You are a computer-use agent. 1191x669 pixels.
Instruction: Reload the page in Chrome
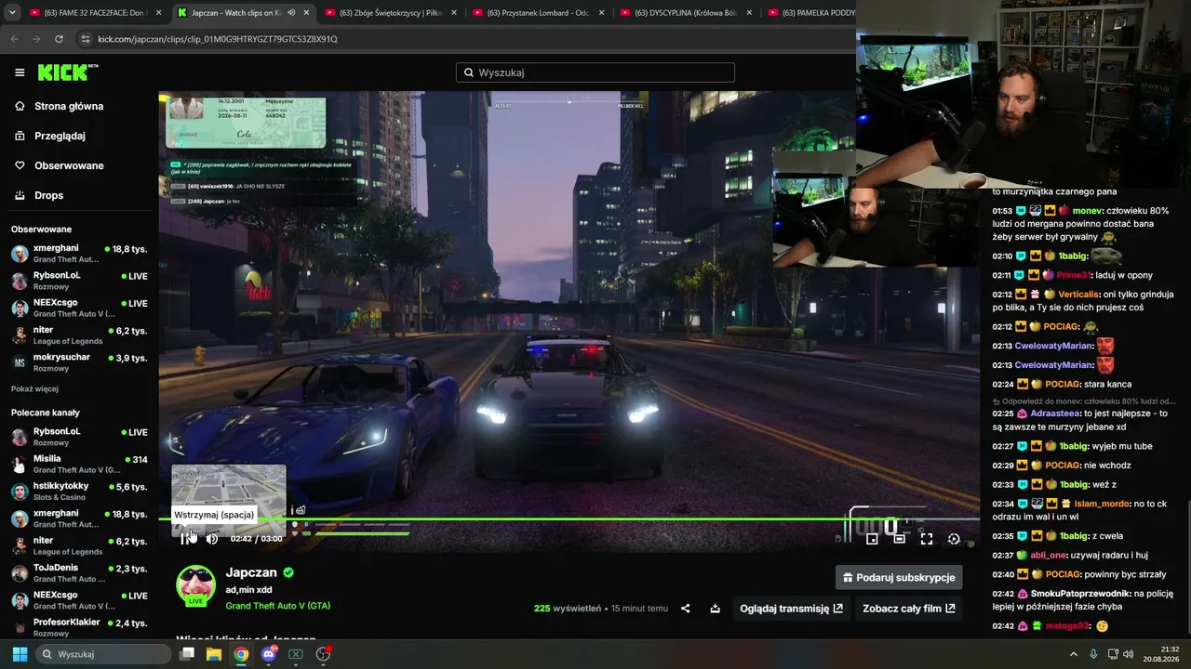(x=59, y=39)
